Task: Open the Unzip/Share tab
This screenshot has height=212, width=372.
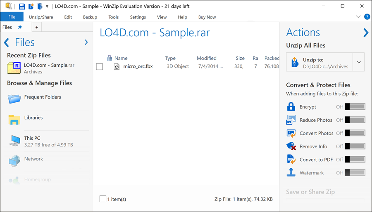Action: coord(41,17)
